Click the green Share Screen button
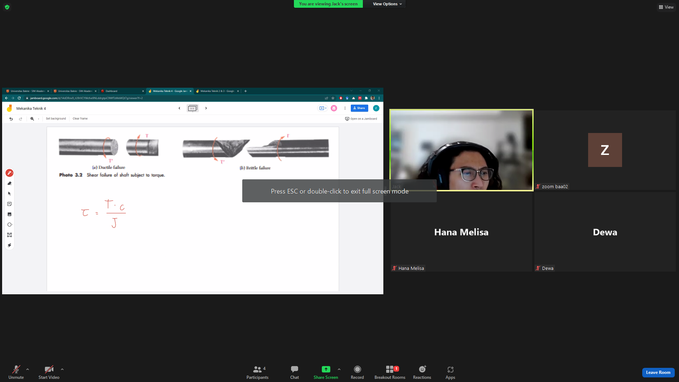 pyautogui.click(x=326, y=372)
